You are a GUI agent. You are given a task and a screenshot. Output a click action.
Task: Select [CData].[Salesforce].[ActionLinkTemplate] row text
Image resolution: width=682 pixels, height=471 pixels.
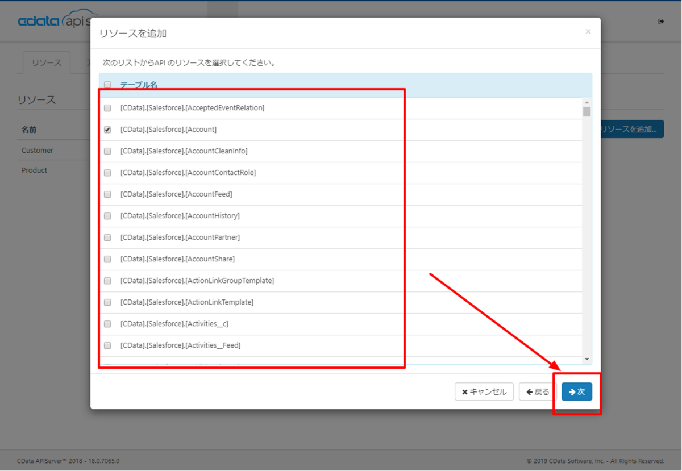pos(187,302)
